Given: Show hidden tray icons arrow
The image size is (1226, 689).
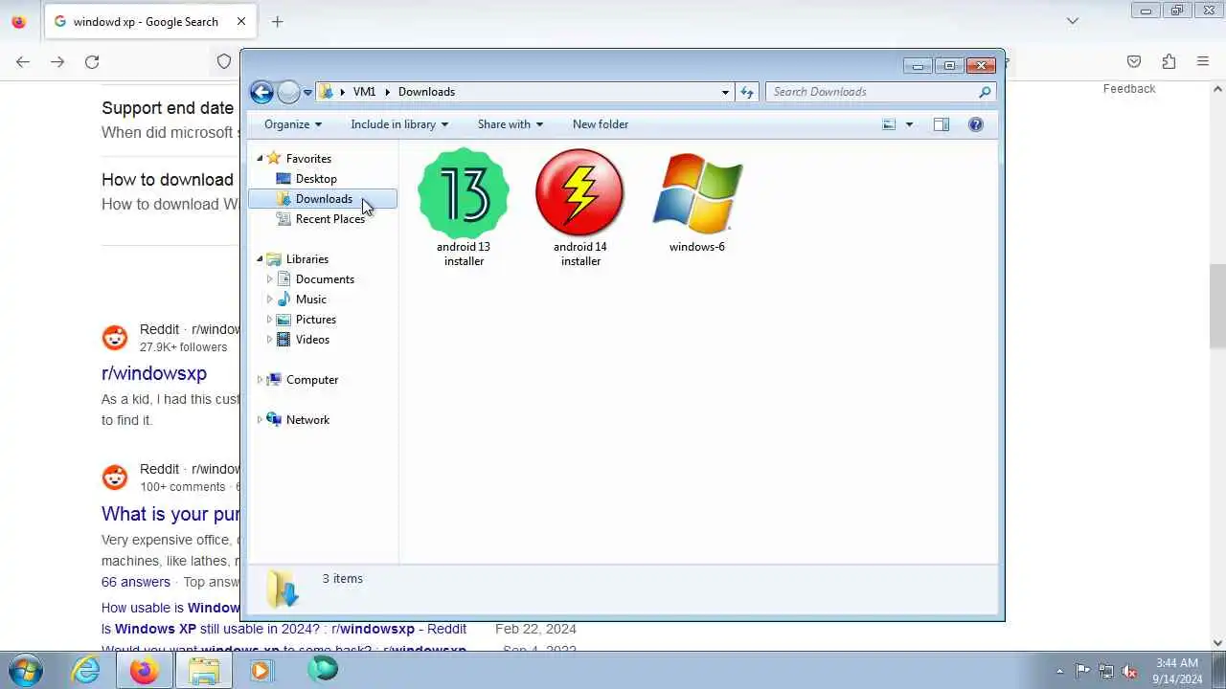Looking at the screenshot, I should click(x=1059, y=672).
